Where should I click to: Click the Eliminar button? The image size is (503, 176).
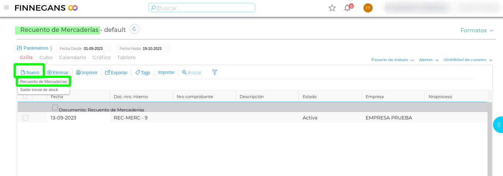click(x=58, y=72)
